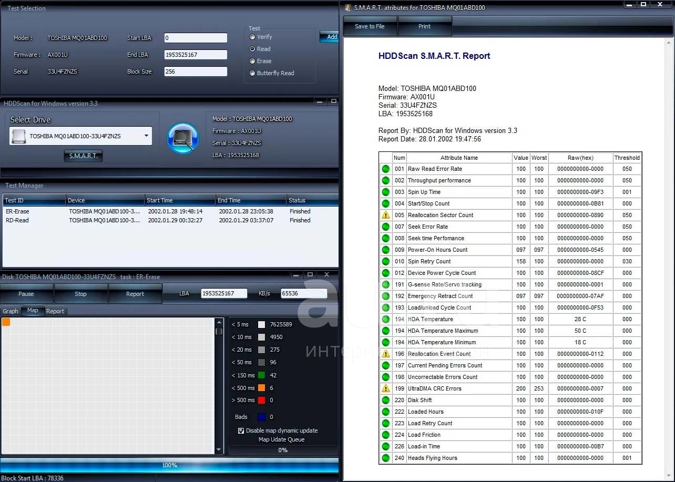The image size is (675, 482).
Task: Click the End LBA input field
Action: [x=196, y=55]
